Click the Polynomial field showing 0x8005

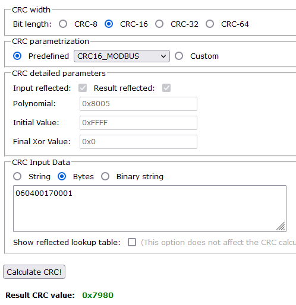(x=138, y=104)
